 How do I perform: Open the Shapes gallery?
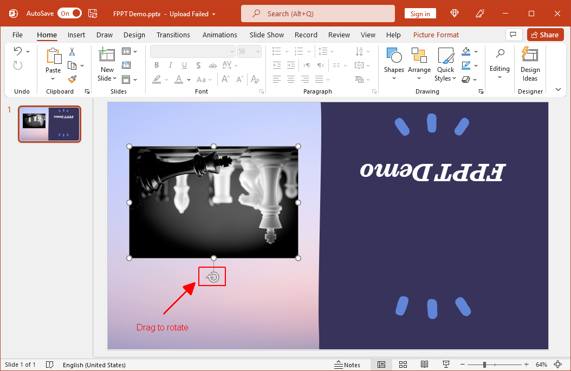pyautogui.click(x=394, y=64)
